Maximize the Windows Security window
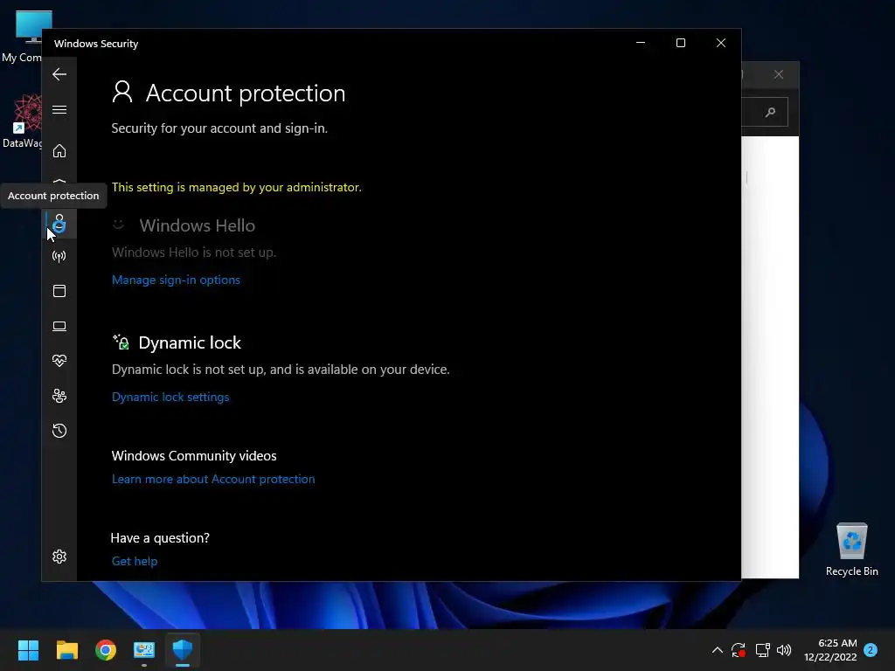 tap(680, 43)
